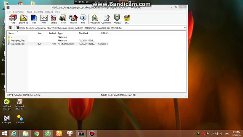Screen dimensions: 243x137
Task: Click 'Selected 1,829 bytes in 1 file' status
Action: [27, 95]
